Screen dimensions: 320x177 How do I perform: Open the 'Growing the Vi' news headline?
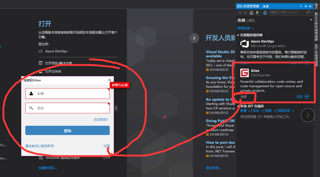click(x=220, y=78)
